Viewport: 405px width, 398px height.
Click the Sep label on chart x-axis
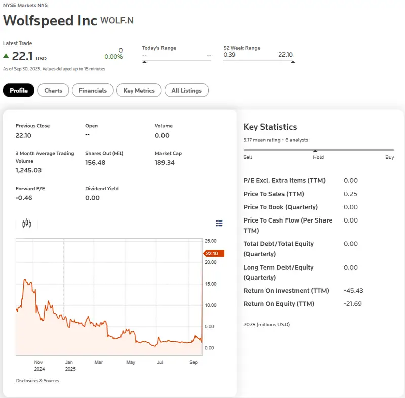tap(194, 362)
